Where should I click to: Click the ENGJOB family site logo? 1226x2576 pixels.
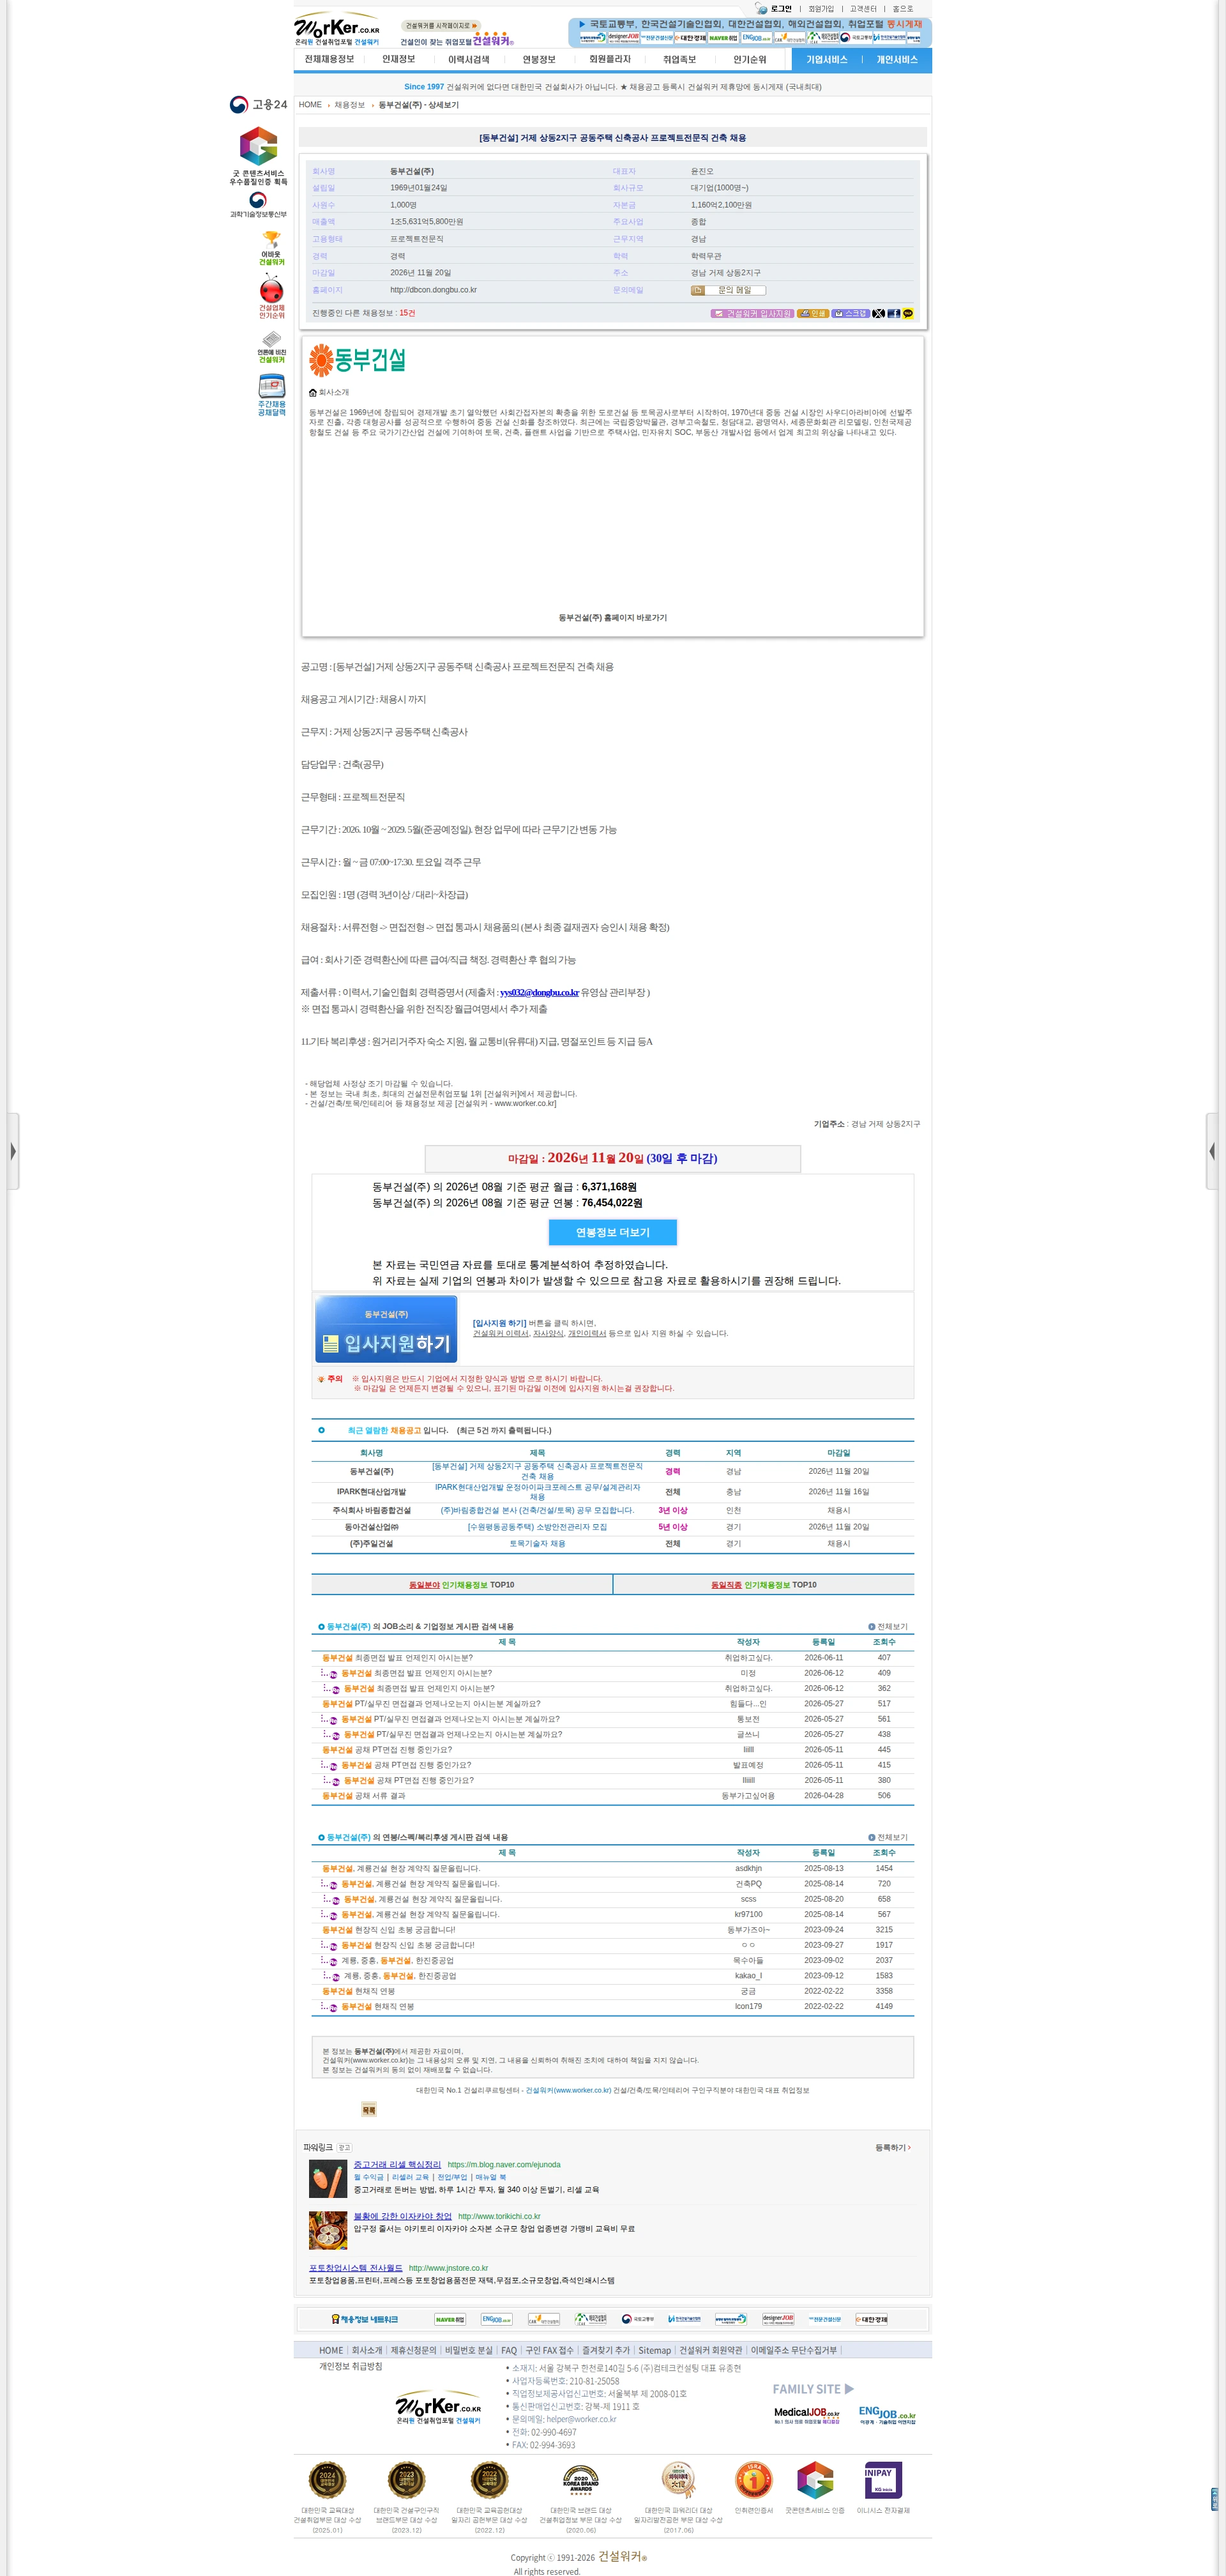tap(887, 2415)
